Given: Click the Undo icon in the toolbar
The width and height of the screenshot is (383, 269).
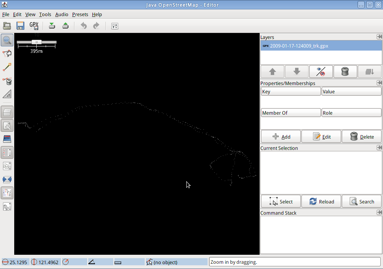Looking at the screenshot, I should pos(83,25).
